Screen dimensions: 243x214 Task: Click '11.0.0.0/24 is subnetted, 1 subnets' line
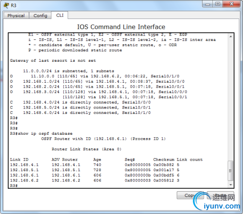click(x=69, y=71)
